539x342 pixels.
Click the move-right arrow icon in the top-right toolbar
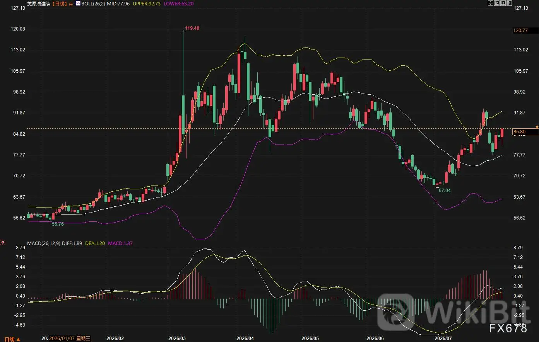509,3
